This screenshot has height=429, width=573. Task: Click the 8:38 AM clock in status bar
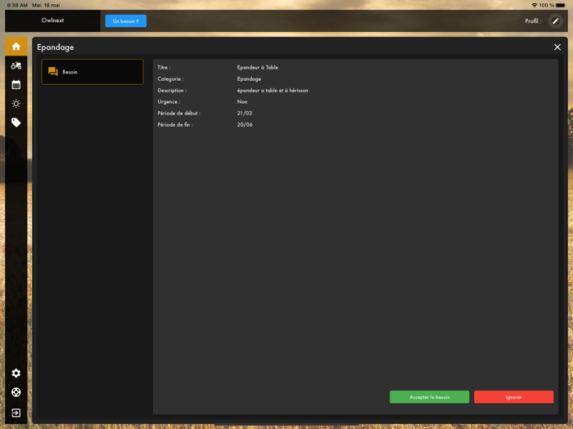17,5
